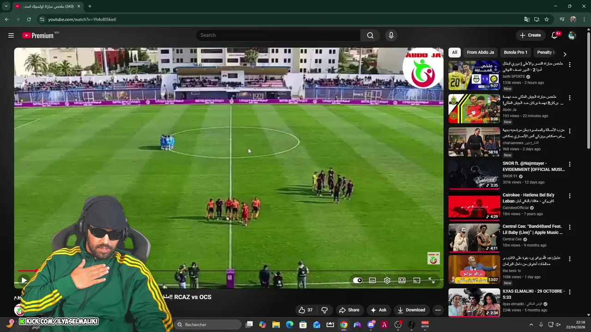Open Central Cee Band4Band video title
591x332 pixels.
tap(533, 230)
